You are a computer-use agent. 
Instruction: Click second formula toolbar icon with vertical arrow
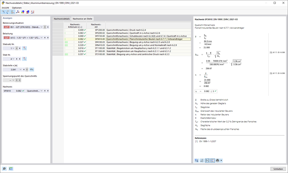point(202,161)
